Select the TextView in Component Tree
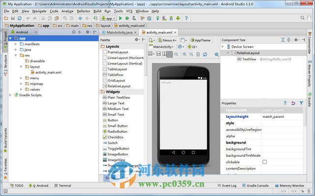 click(264, 59)
